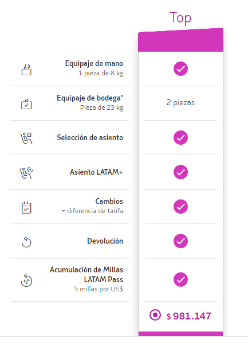The width and height of the screenshot is (248, 343).
Task: Click the checkmark for Devolución
Action: coord(180,241)
